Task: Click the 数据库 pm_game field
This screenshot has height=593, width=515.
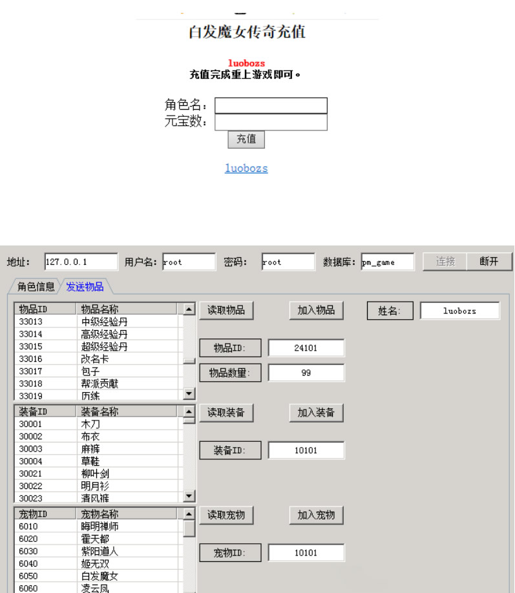Action: tap(387, 262)
